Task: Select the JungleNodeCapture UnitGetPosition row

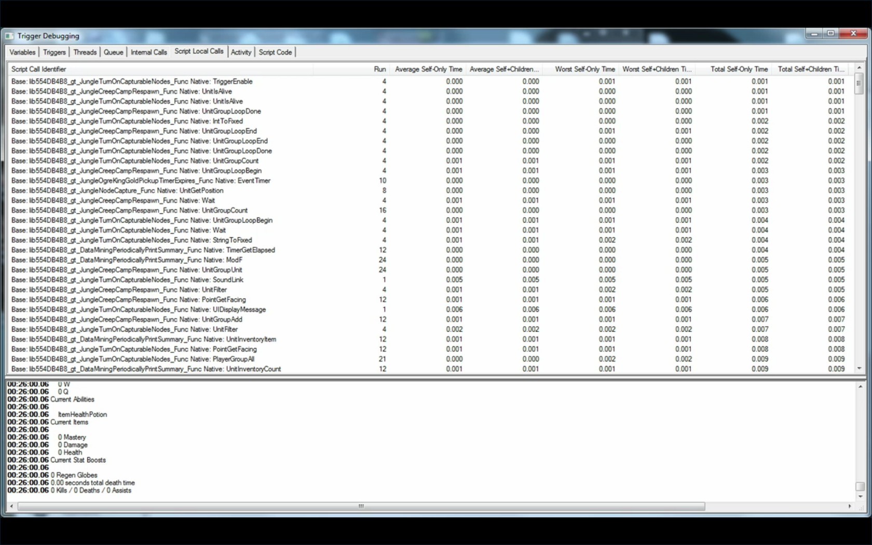Action: [429, 190]
